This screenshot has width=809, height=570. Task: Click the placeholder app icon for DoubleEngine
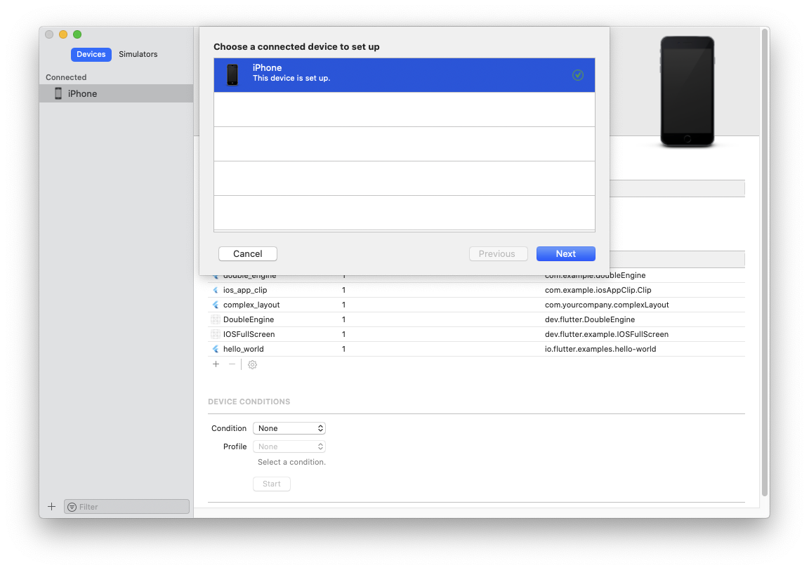click(215, 319)
